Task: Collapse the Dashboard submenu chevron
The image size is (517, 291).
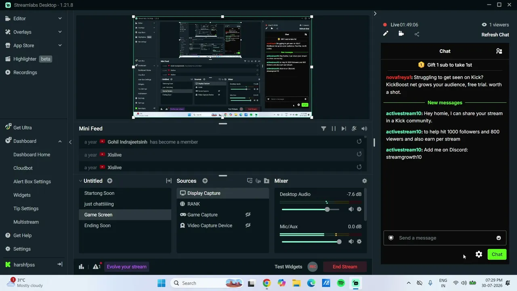Action: (60, 141)
